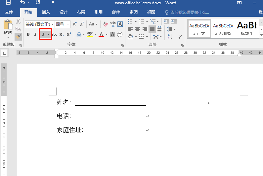Image resolution: width=263 pixels, height=176 pixels.
Task: Apply multilevel list
Action: tap(153, 21)
